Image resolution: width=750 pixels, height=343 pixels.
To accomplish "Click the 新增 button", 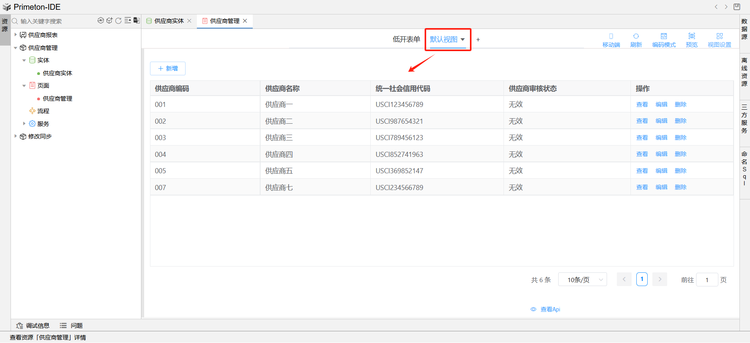I will [x=168, y=69].
